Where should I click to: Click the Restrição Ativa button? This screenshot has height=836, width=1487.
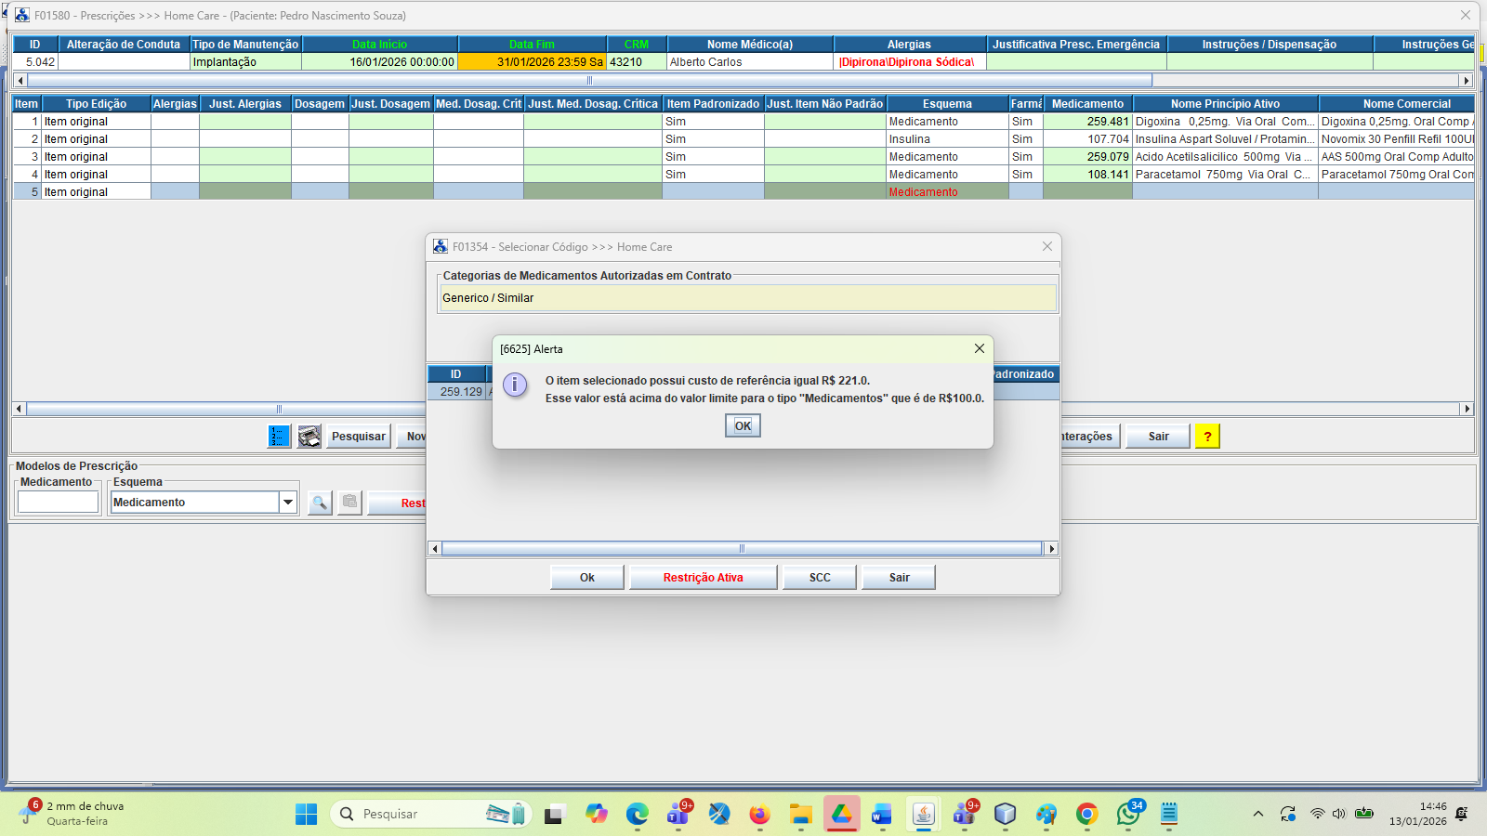[703, 578]
